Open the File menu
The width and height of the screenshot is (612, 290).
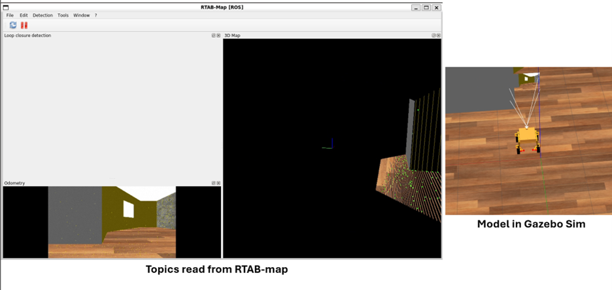(x=10, y=15)
